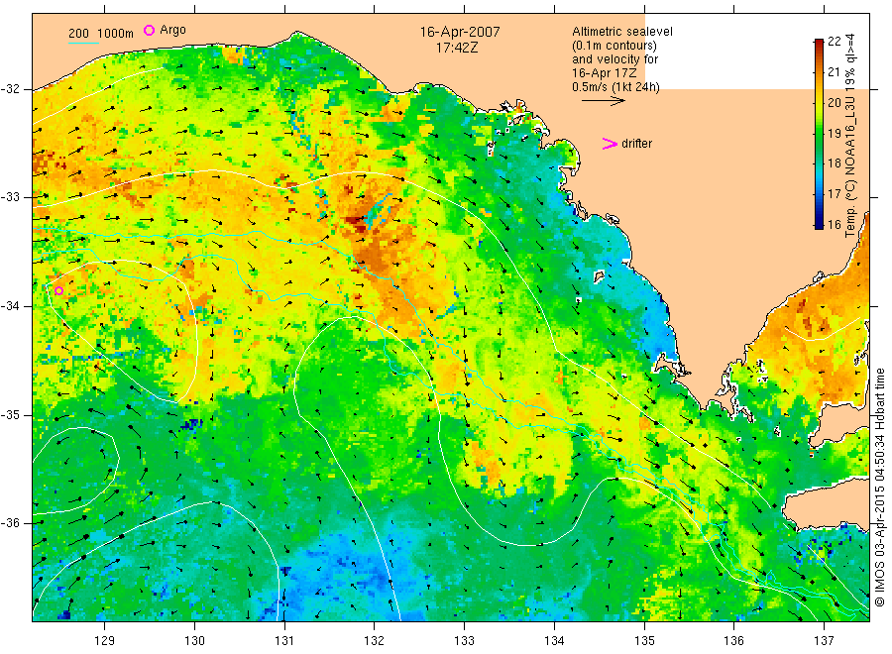Screen dimensions: 892x654
Task: Click the velocity scale arrow in legend
Action: tap(603, 101)
